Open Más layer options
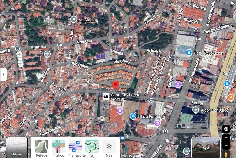Screen dimensions: 236x158 pyautogui.click(x=109, y=148)
